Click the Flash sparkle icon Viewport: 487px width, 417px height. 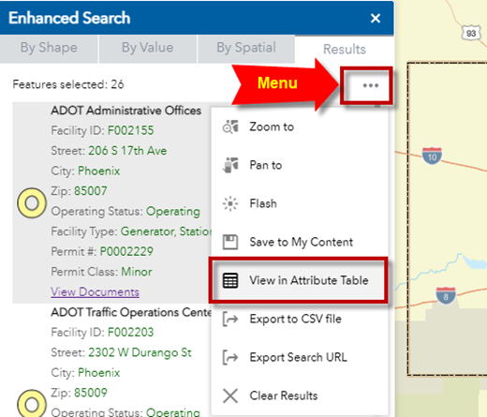230,203
